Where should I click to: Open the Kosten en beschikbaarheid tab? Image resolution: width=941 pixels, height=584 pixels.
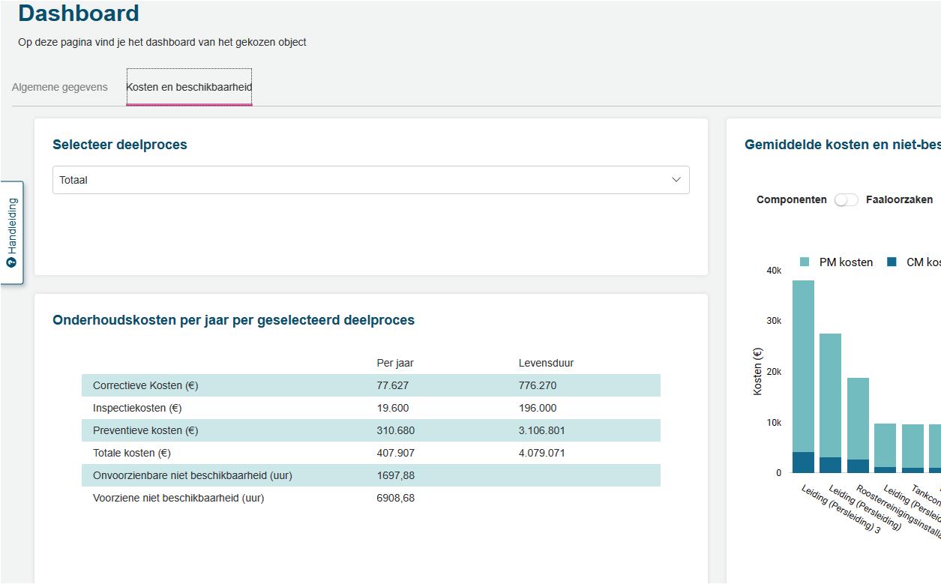pos(189,87)
